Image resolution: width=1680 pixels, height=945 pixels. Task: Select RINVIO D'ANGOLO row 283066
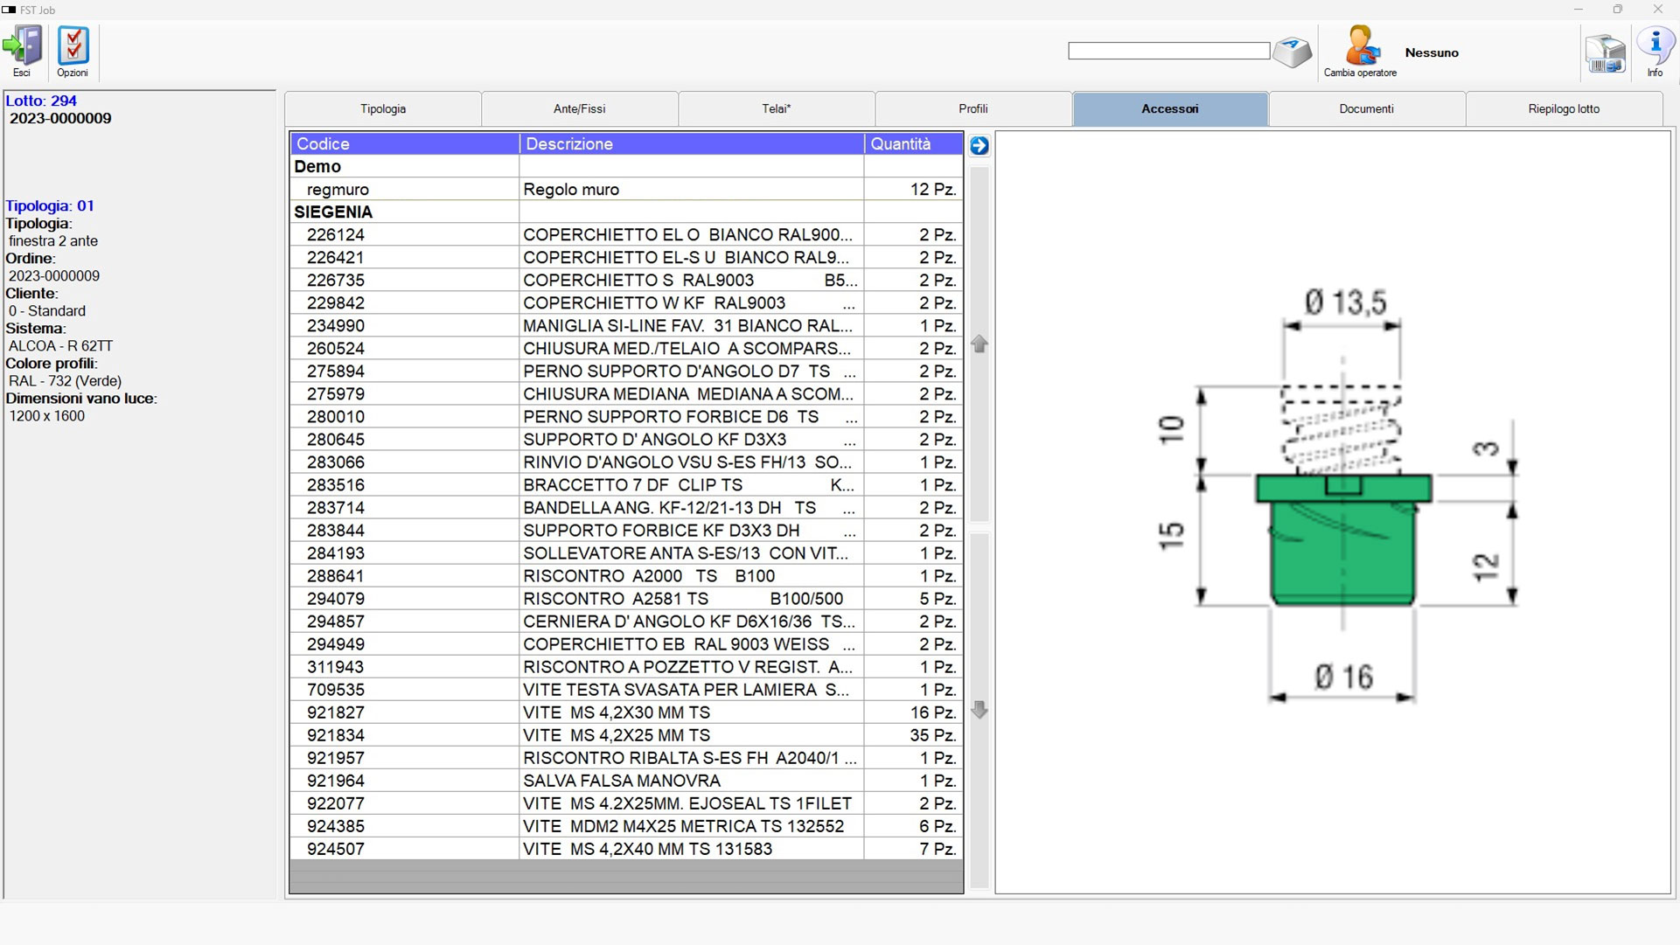(x=626, y=462)
